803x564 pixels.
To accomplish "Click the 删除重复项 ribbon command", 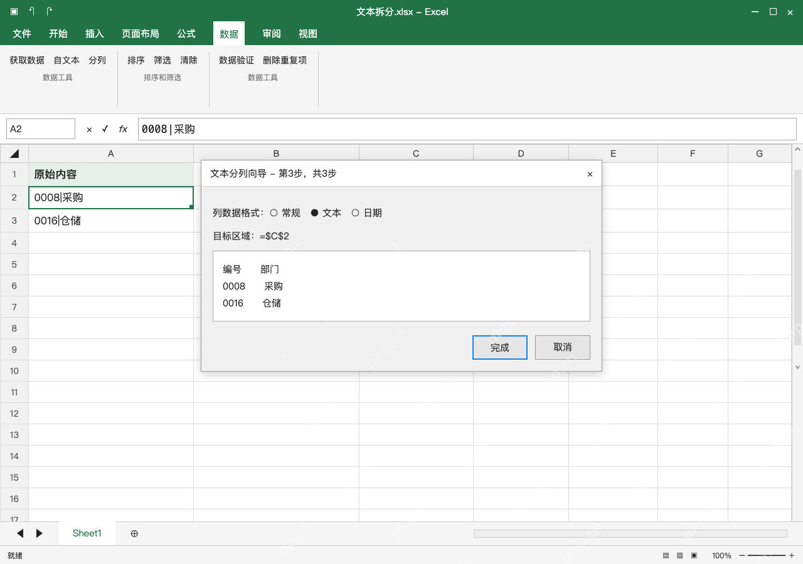I will (x=285, y=60).
